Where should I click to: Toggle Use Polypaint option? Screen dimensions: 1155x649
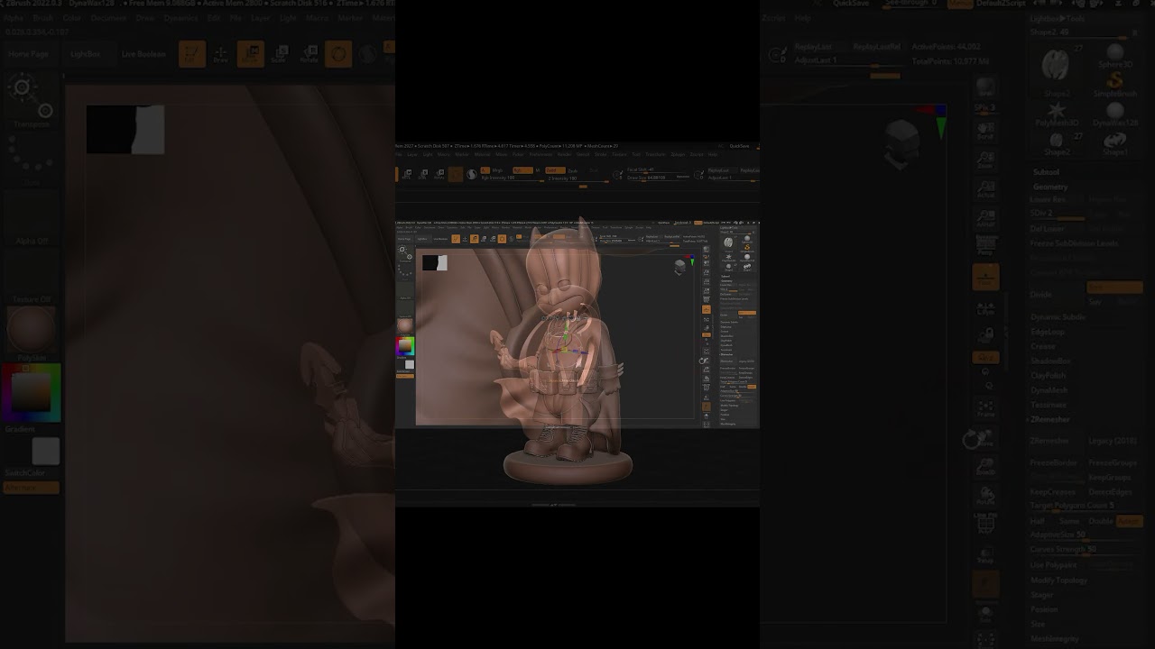(x=1056, y=564)
